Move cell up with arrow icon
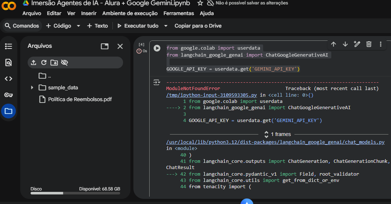This screenshot has width=391, height=204. (x=334, y=44)
